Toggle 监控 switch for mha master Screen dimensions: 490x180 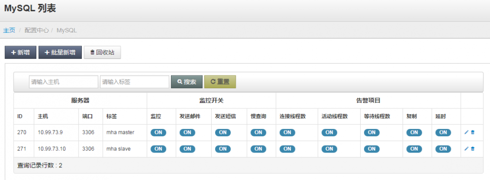[158, 132]
